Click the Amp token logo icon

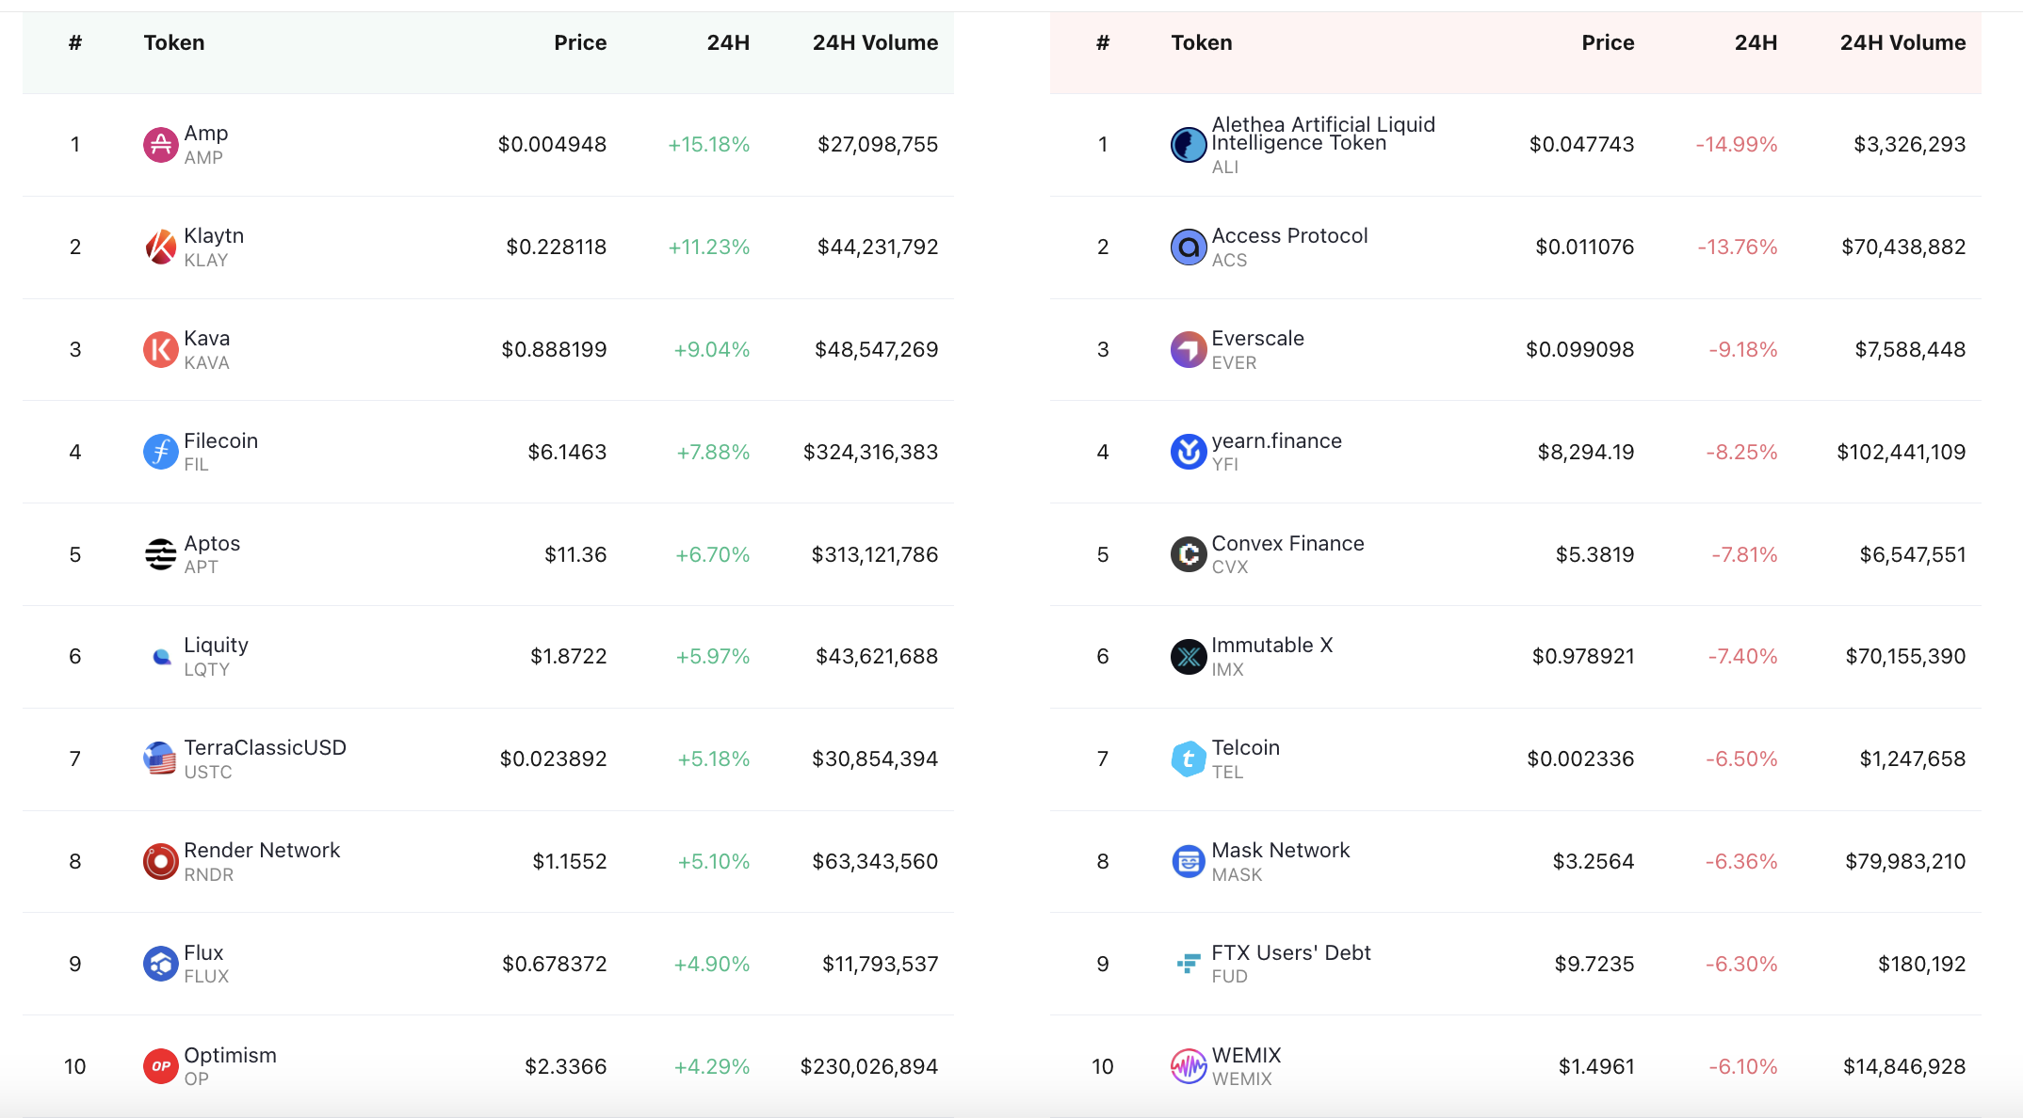click(x=160, y=145)
